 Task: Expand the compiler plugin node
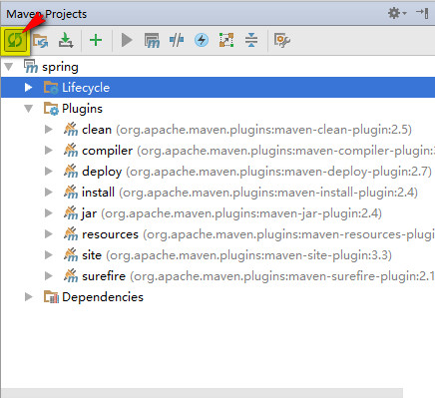[49, 151]
